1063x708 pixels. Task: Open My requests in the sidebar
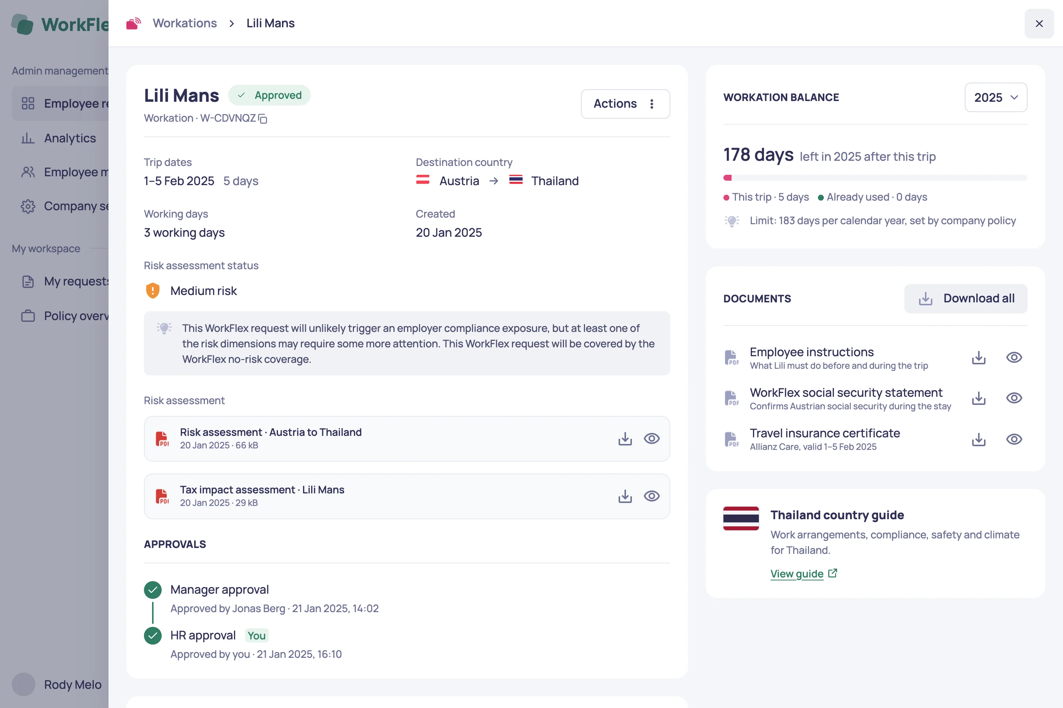pos(60,281)
